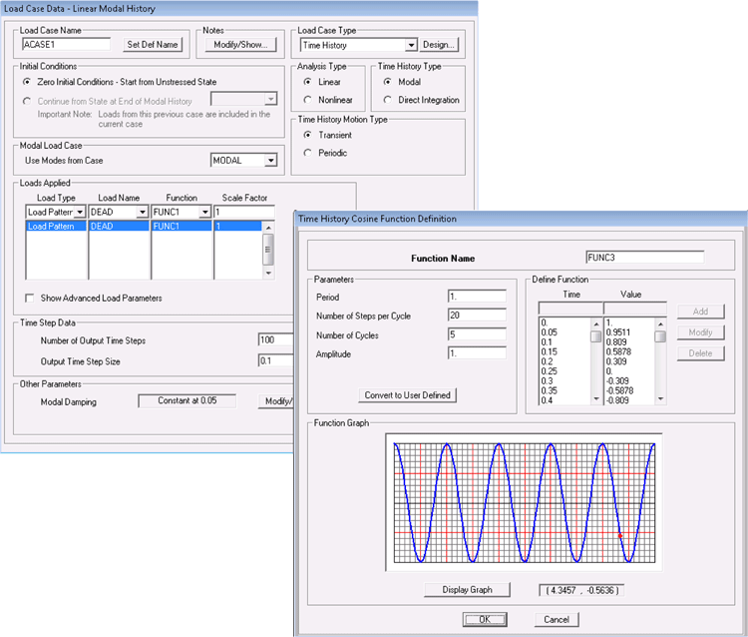The height and width of the screenshot is (637, 748).
Task: Open the Modal Load Case dropdown
Action: (269, 161)
